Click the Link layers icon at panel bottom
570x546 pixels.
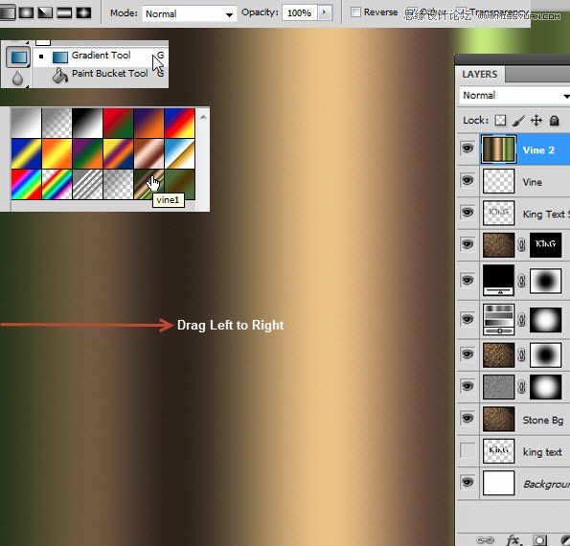coord(486,540)
